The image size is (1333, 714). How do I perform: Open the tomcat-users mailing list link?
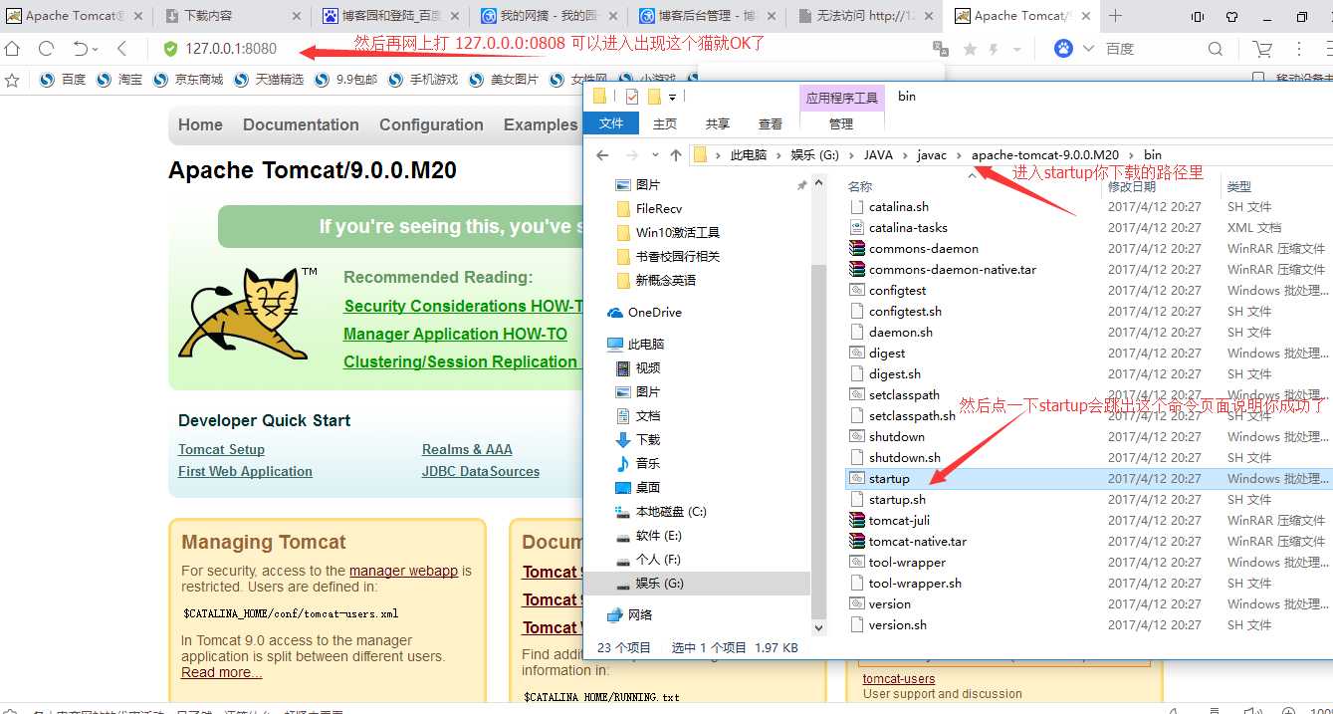(899, 679)
